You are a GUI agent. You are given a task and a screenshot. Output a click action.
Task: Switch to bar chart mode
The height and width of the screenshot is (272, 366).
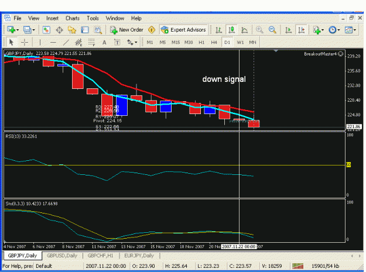218,30
